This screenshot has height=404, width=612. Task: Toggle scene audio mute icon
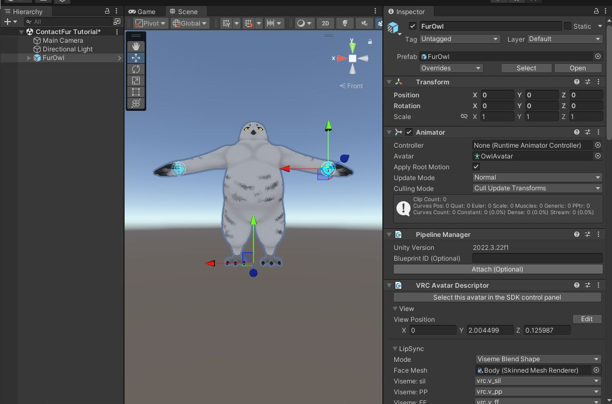pyautogui.click(x=364, y=23)
